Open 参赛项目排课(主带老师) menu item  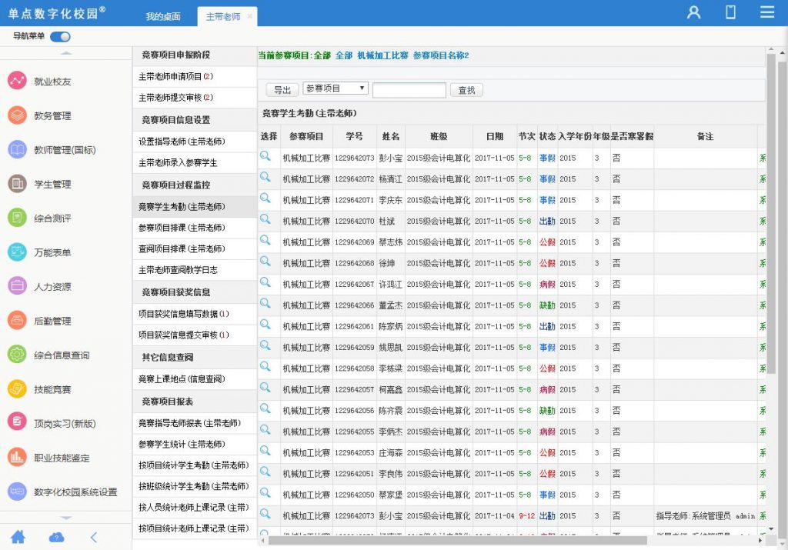pyautogui.click(x=195, y=228)
